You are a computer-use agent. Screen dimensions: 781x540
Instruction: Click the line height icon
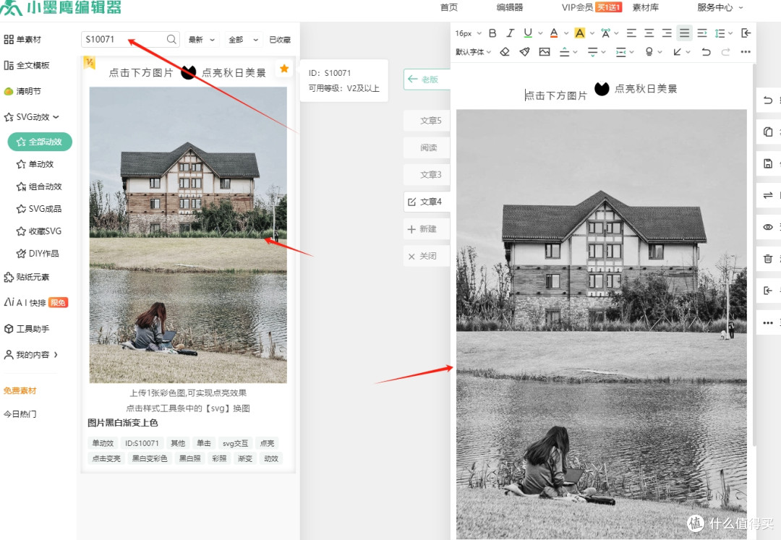coord(720,33)
